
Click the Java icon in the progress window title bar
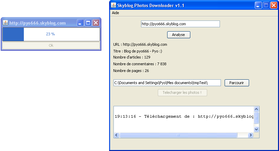[x=5, y=23]
